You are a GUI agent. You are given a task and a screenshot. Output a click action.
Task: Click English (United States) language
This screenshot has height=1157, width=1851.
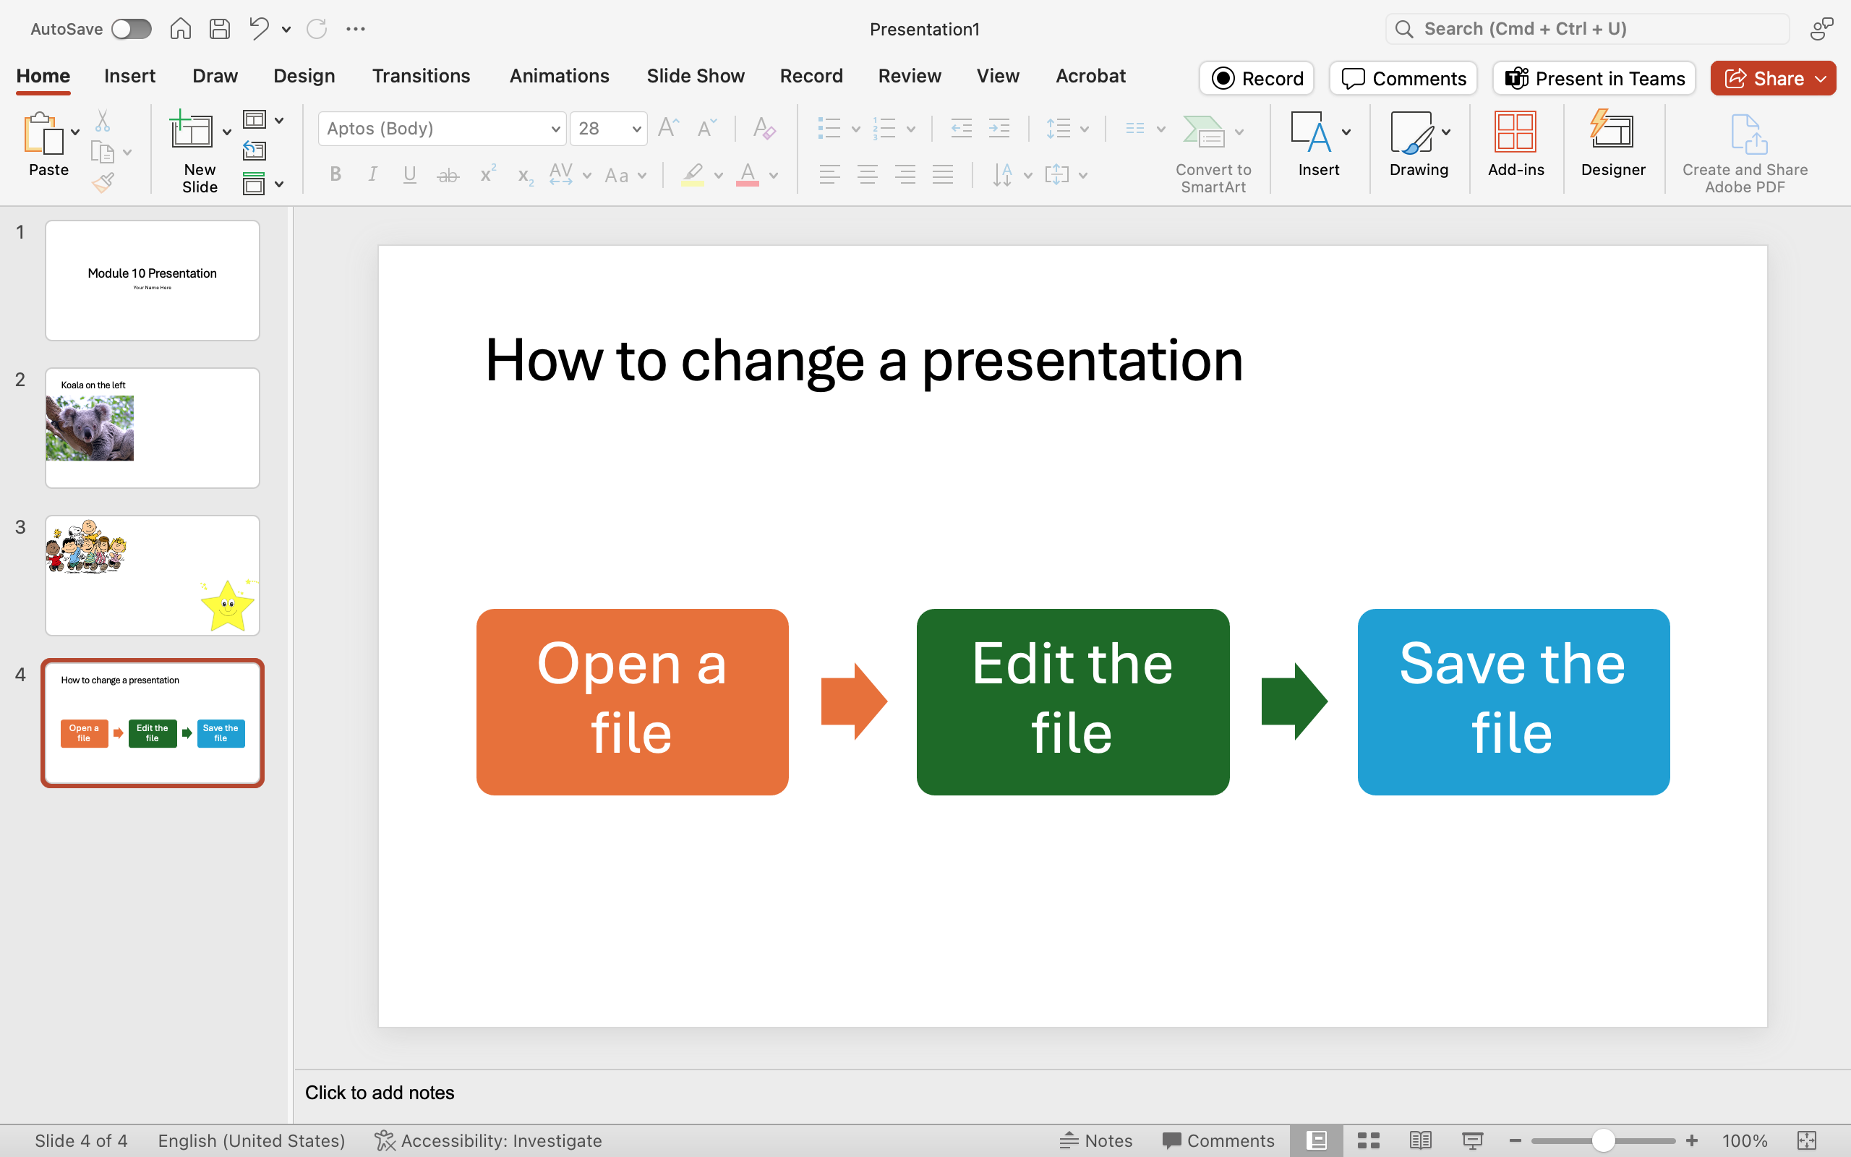pyautogui.click(x=252, y=1140)
